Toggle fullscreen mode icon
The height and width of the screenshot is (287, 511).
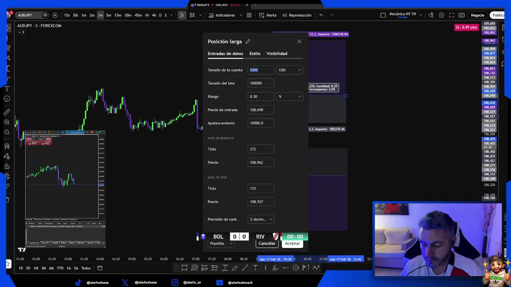(452, 15)
